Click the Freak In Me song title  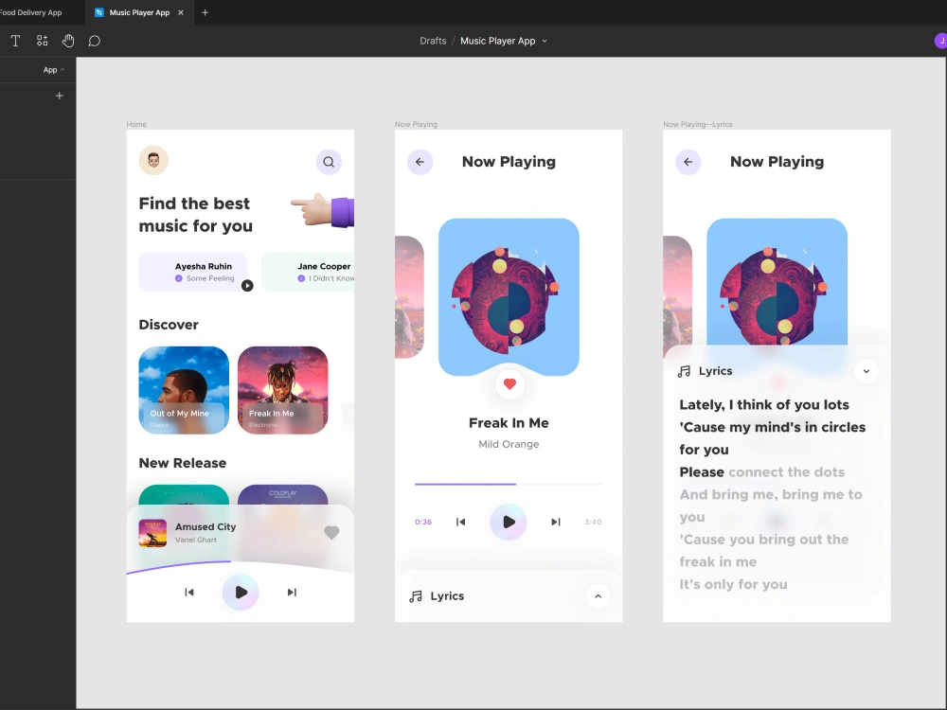pos(509,422)
